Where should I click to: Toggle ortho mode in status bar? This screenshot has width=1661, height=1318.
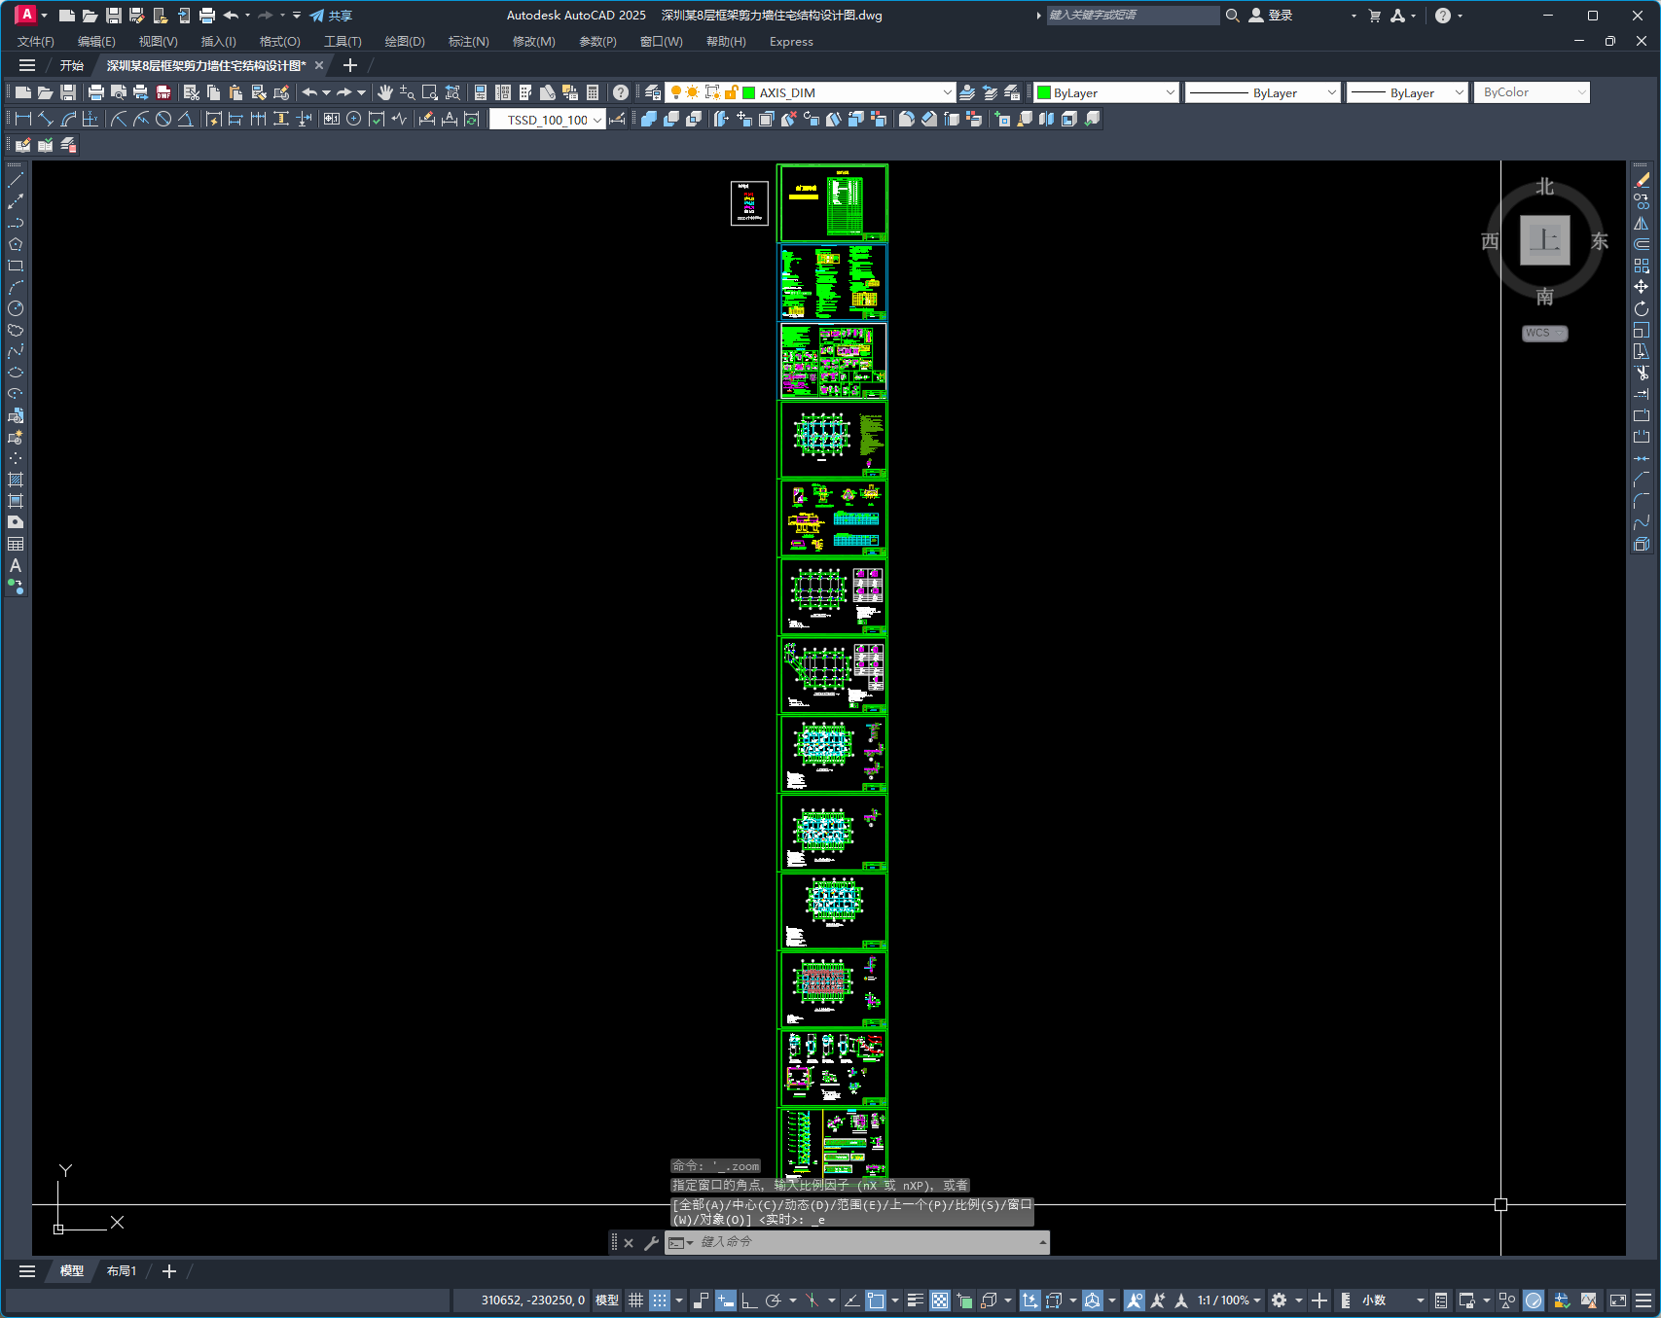748,1300
